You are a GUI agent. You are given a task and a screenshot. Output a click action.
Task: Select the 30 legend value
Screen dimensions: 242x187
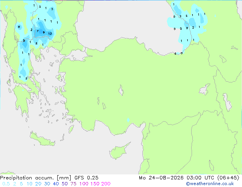[47, 184]
